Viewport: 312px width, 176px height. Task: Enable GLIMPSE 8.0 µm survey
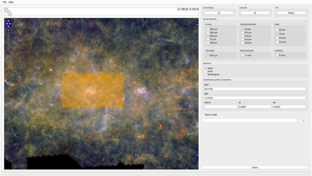click(243, 32)
